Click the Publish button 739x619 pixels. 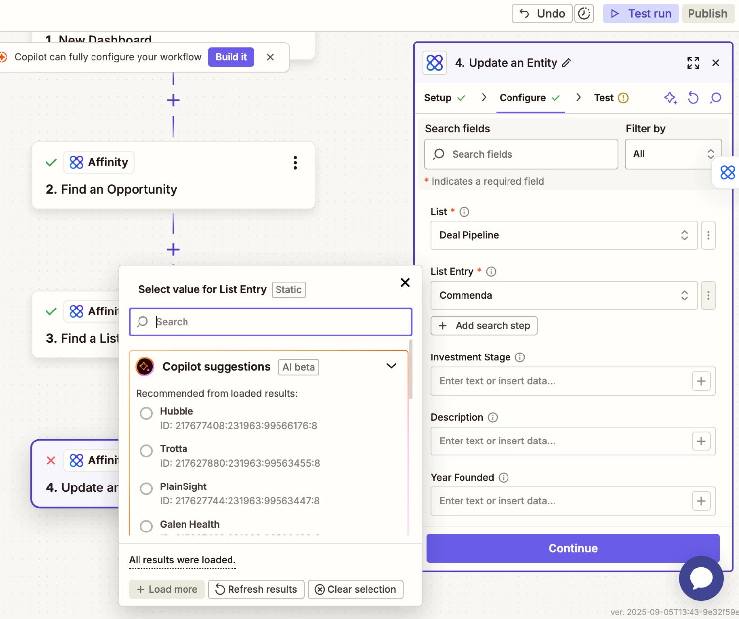pos(707,13)
